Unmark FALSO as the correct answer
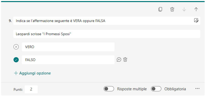206x97 pixels. [16, 60]
